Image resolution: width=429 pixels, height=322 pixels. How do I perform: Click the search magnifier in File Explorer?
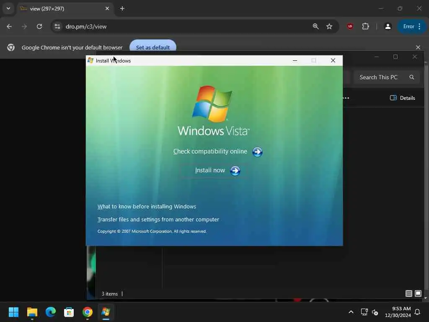[412, 77]
